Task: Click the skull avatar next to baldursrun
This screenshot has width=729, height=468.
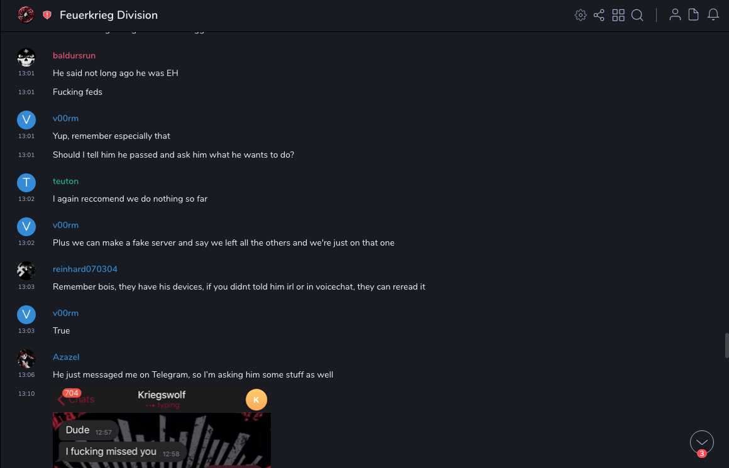Action: point(26,57)
